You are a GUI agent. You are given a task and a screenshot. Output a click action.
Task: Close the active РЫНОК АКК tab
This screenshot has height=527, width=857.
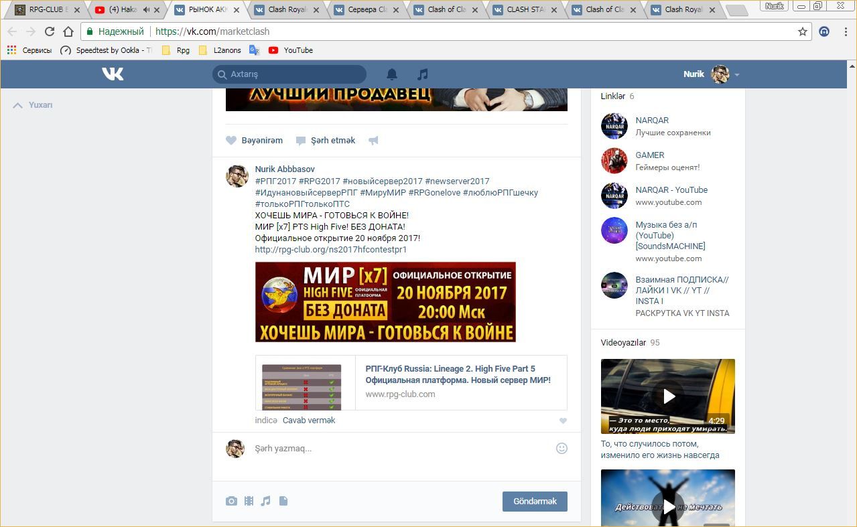coord(236,10)
